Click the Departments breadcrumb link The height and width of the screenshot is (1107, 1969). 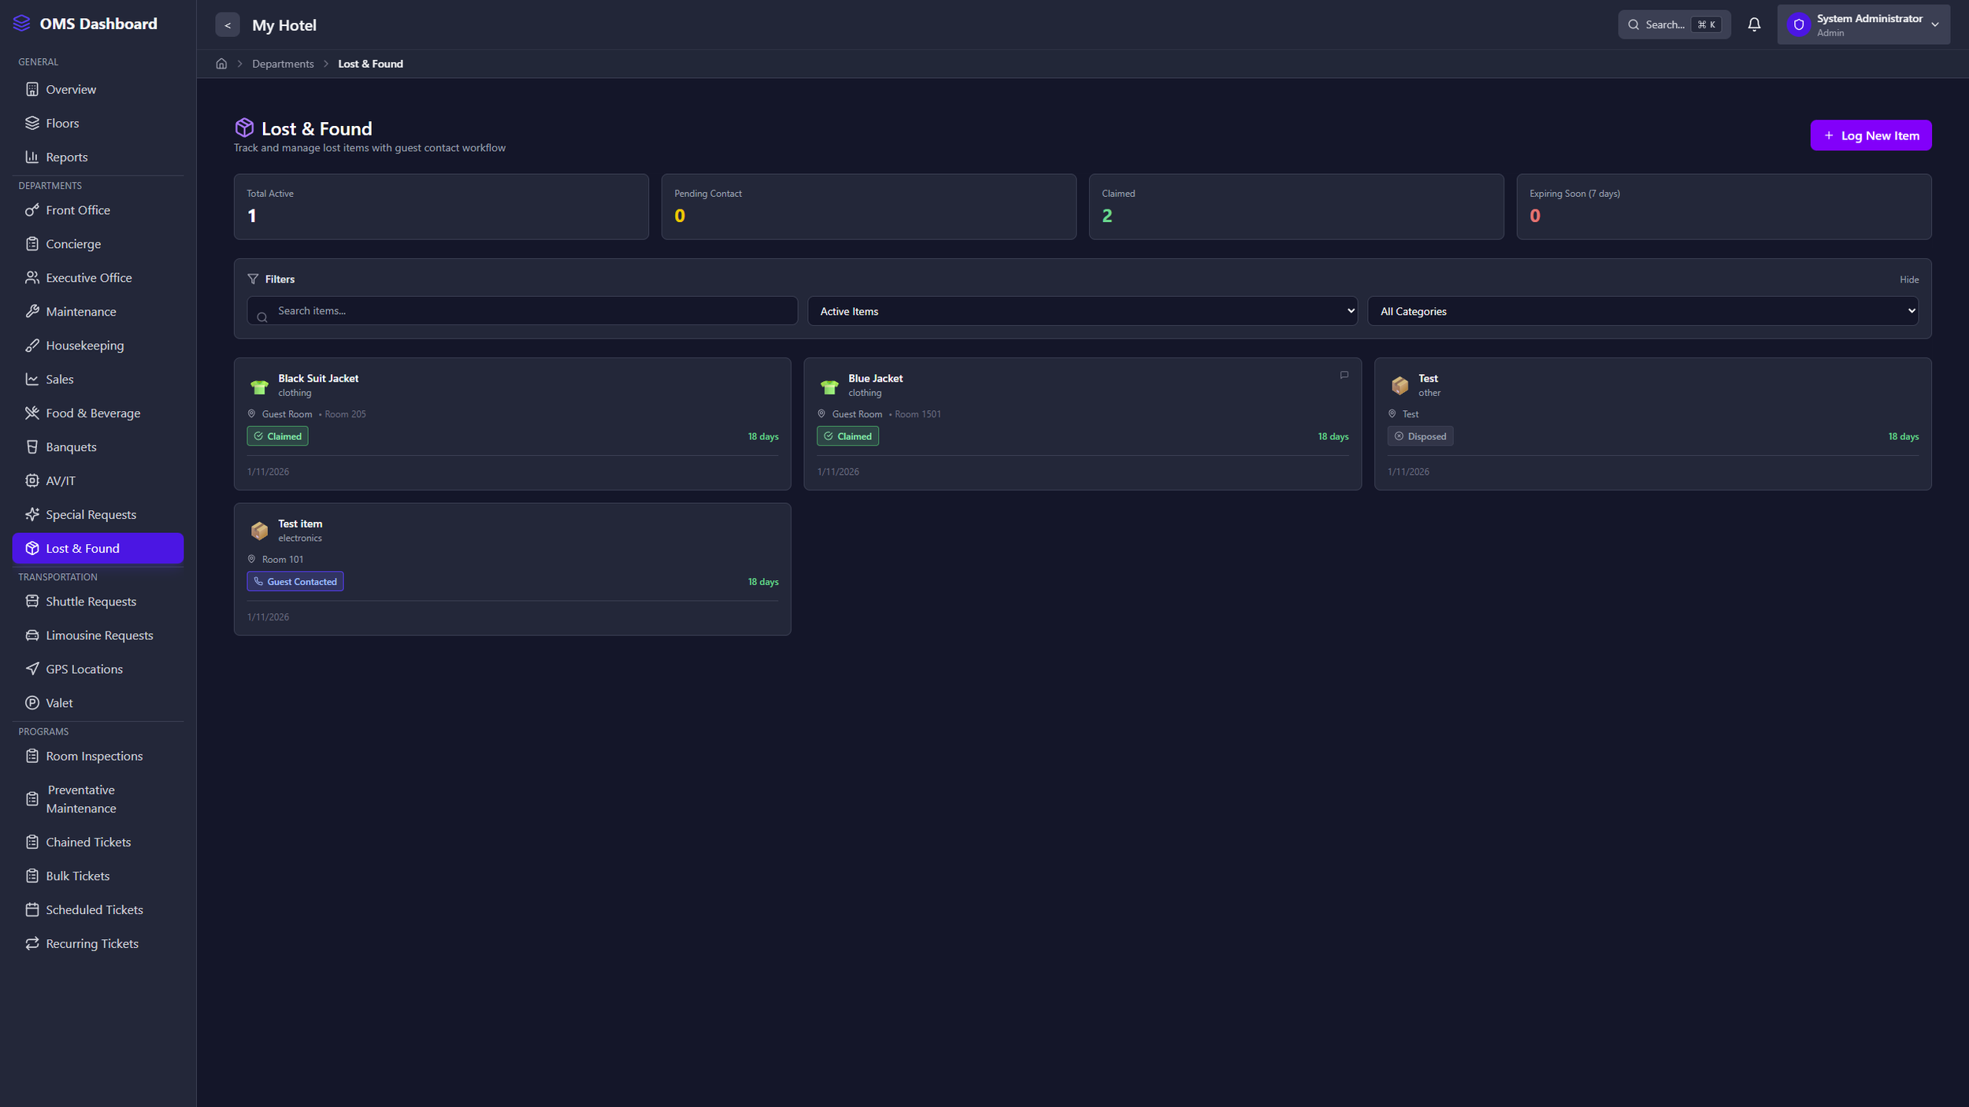[x=283, y=64]
